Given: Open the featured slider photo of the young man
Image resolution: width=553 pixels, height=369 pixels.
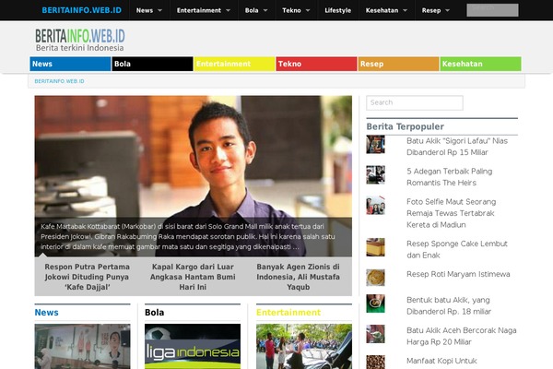Looking at the screenshot, I should pos(193,157).
